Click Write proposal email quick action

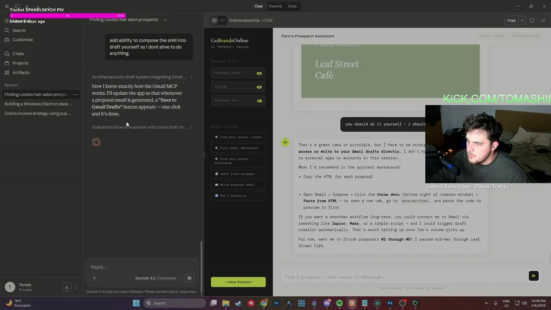point(238,185)
